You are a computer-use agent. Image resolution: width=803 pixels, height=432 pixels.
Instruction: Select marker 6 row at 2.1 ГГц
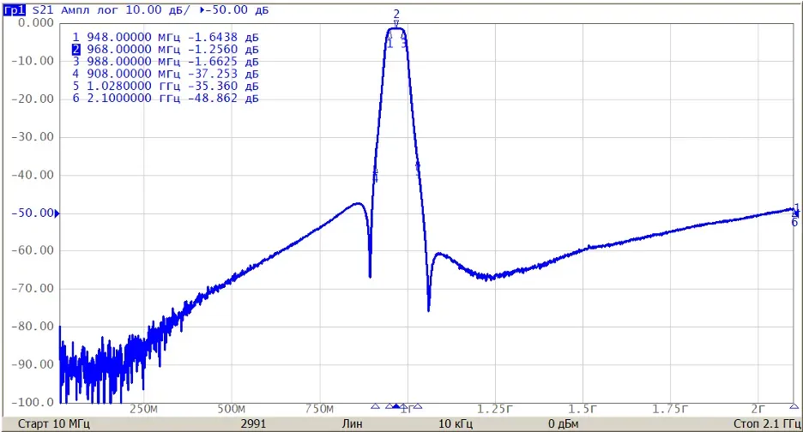click(x=166, y=99)
